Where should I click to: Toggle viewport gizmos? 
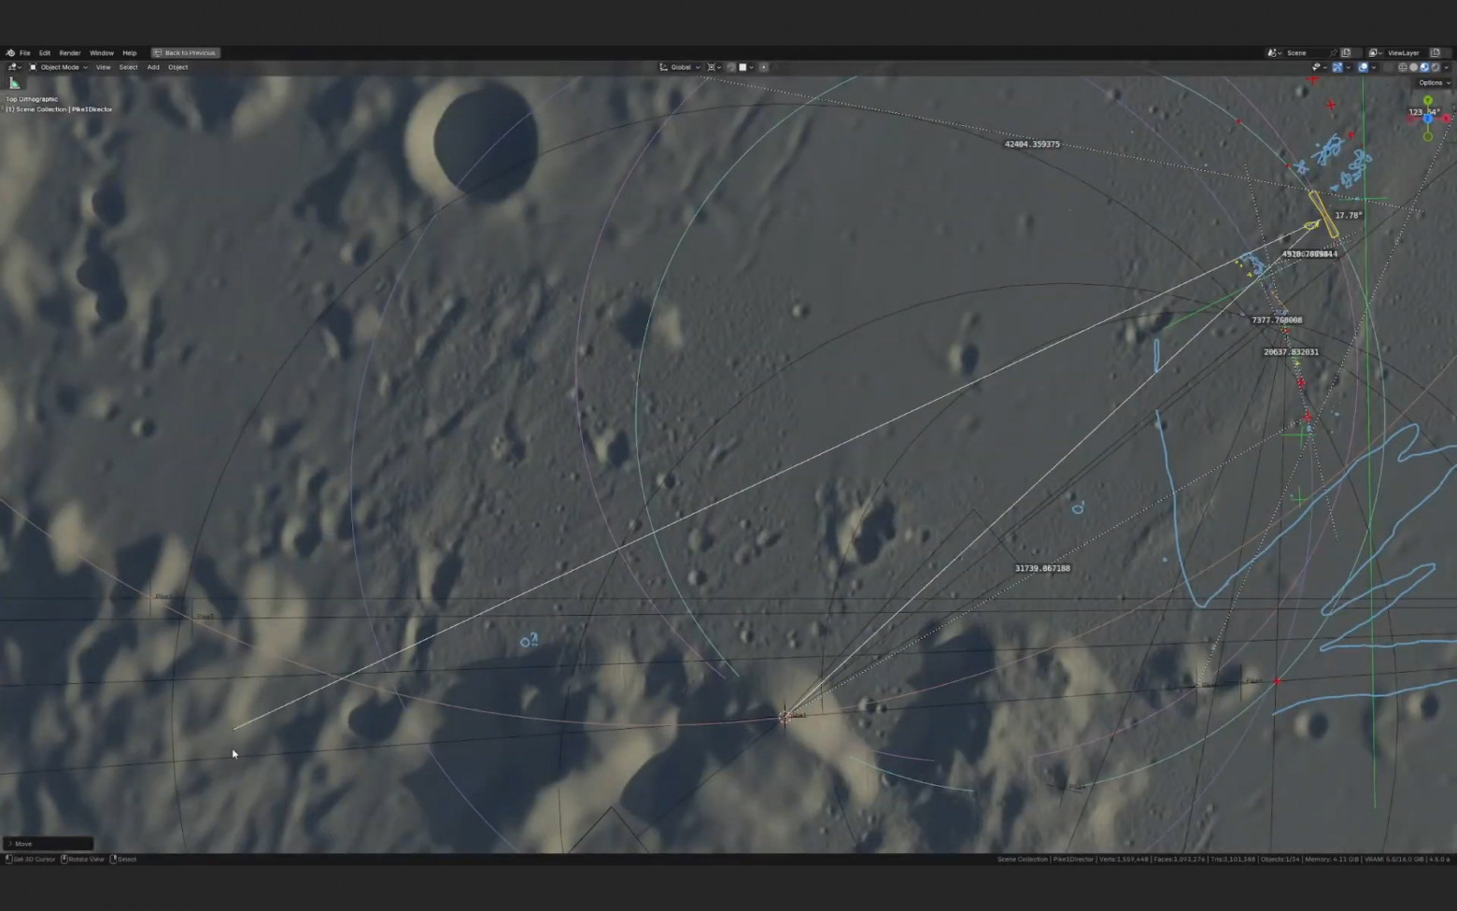(x=1337, y=67)
